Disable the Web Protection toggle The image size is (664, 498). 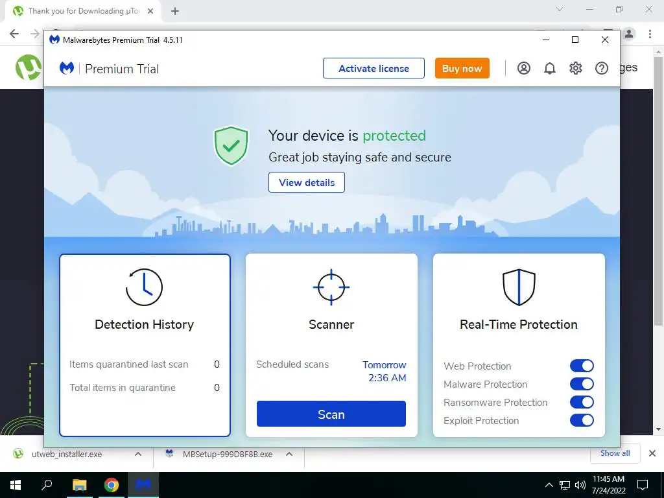pos(582,366)
